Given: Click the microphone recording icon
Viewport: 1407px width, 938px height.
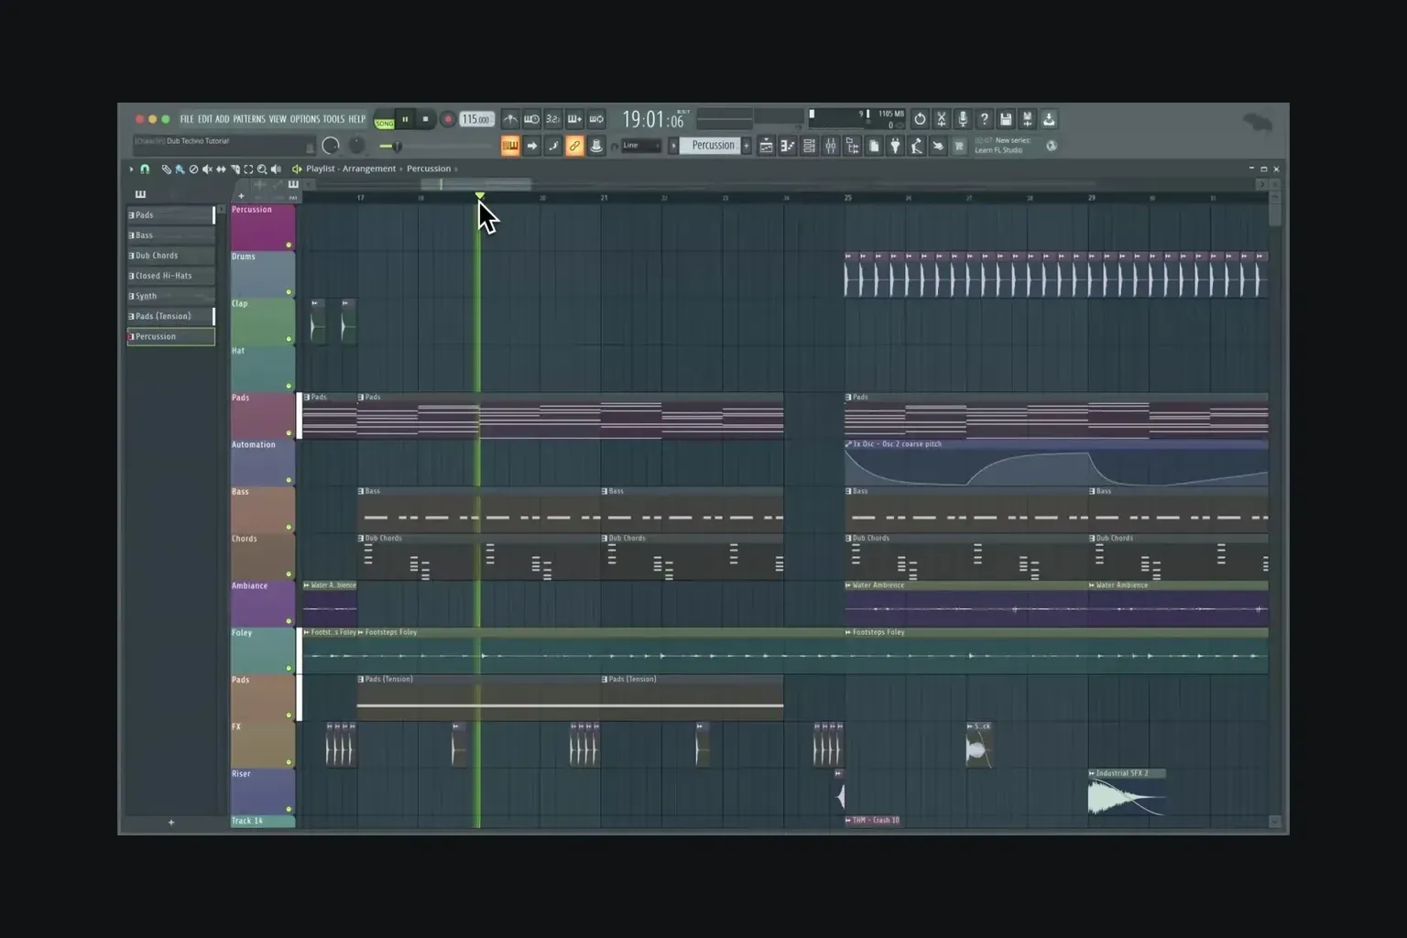Looking at the screenshot, I should (963, 119).
